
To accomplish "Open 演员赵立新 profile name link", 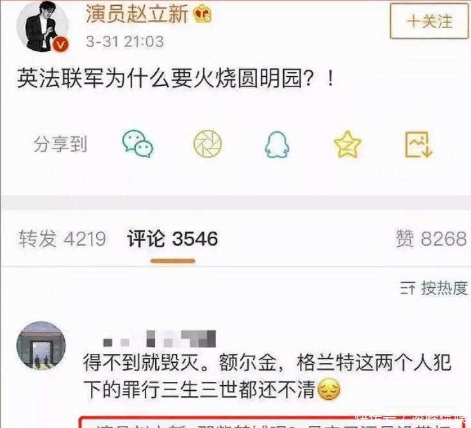I will [137, 14].
